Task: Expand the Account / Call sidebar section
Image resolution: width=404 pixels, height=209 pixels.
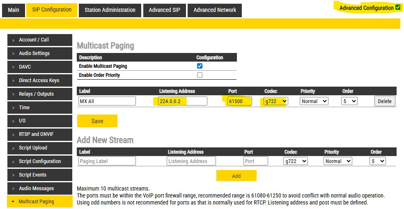Action: click(x=40, y=40)
